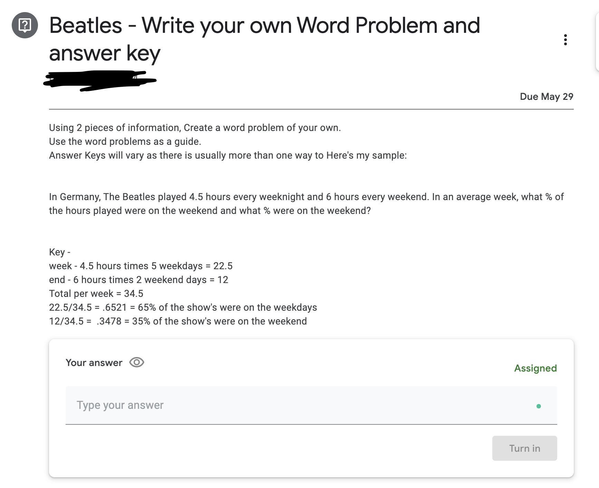Click the blacked-out author name
Screen dimensions: 599x488
tap(99, 80)
